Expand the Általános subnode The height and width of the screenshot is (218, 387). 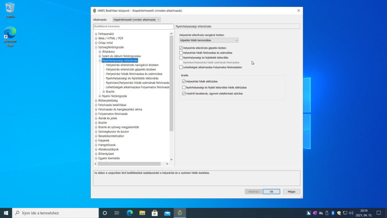100,51
